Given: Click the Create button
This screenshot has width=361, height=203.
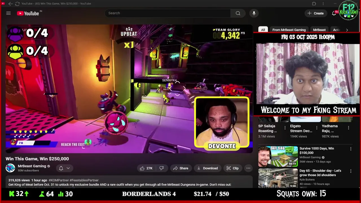Looking at the screenshot, I should (x=316, y=13).
